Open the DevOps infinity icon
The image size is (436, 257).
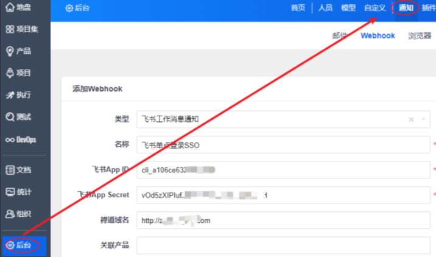[x=10, y=139]
